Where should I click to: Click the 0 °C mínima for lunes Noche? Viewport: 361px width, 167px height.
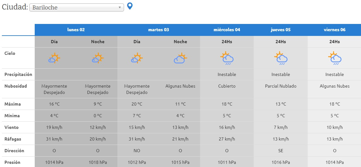pyautogui.click(x=98, y=116)
